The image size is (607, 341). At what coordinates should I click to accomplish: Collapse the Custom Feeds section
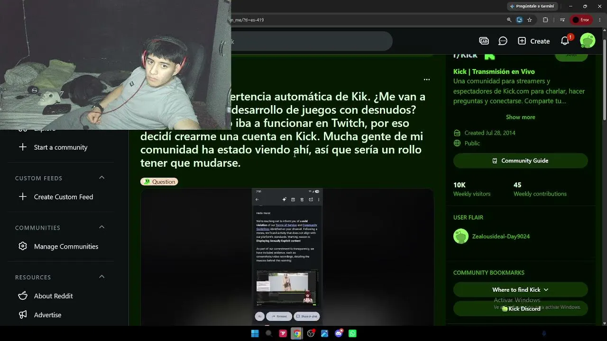[x=101, y=178]
